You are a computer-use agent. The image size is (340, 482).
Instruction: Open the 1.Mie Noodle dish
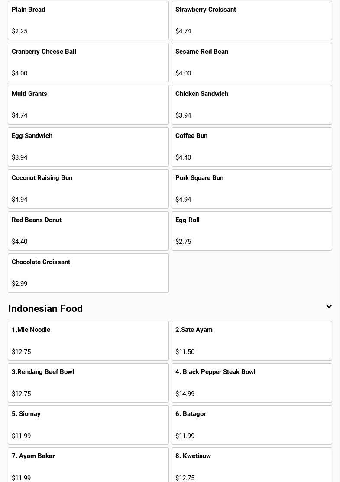(88, 341)
